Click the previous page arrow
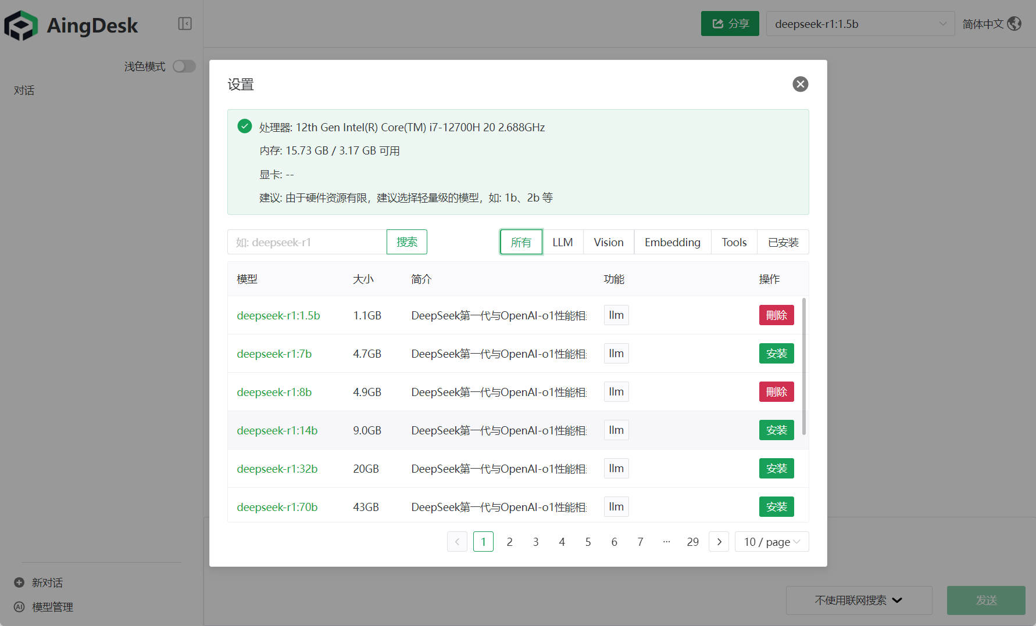Image resolution: width=1036 pixels, height=626 pixels. coord(457,542)
